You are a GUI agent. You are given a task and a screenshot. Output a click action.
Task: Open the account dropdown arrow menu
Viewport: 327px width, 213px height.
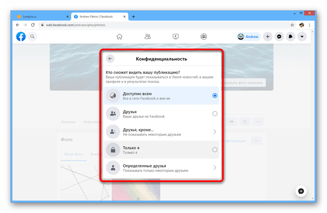302,37
